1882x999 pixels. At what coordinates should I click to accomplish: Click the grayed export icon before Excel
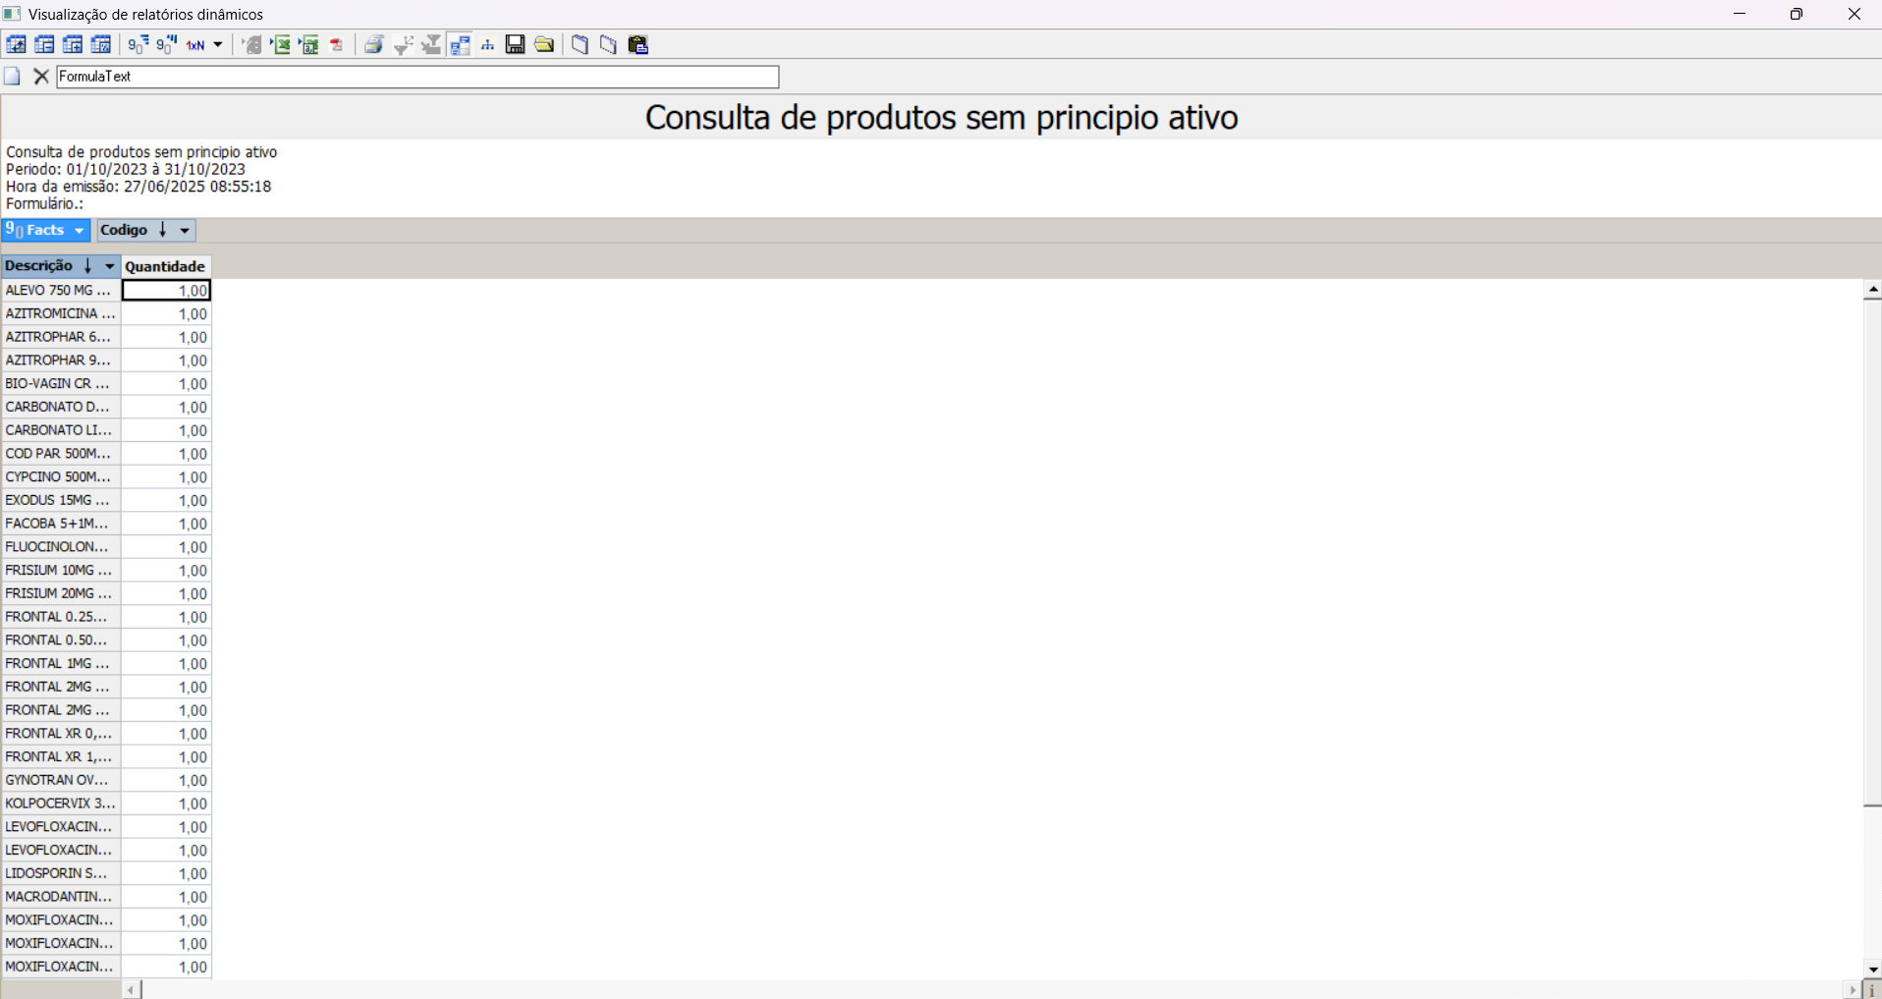click(x=252, y=44)
